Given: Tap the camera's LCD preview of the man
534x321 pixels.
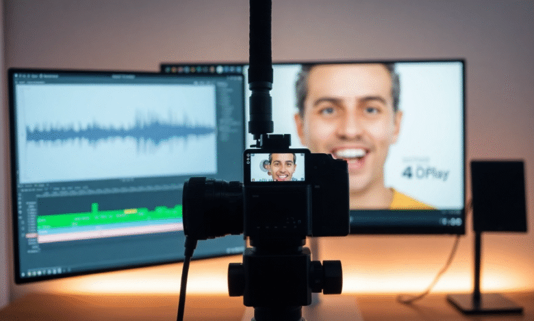Looking at the screenshot, I should pyautogui.click(x=282, y=167).
